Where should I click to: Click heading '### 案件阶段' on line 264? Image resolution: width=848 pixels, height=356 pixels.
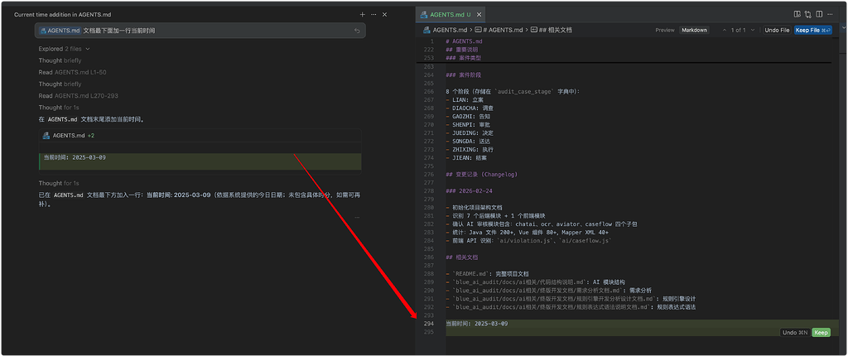pos(464,75)
